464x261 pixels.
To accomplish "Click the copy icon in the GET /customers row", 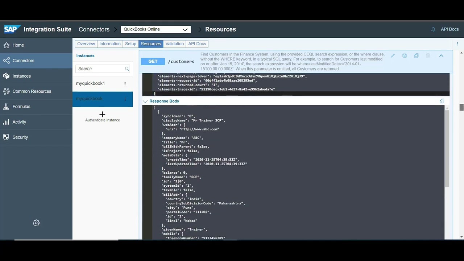I will click(416, 56).
